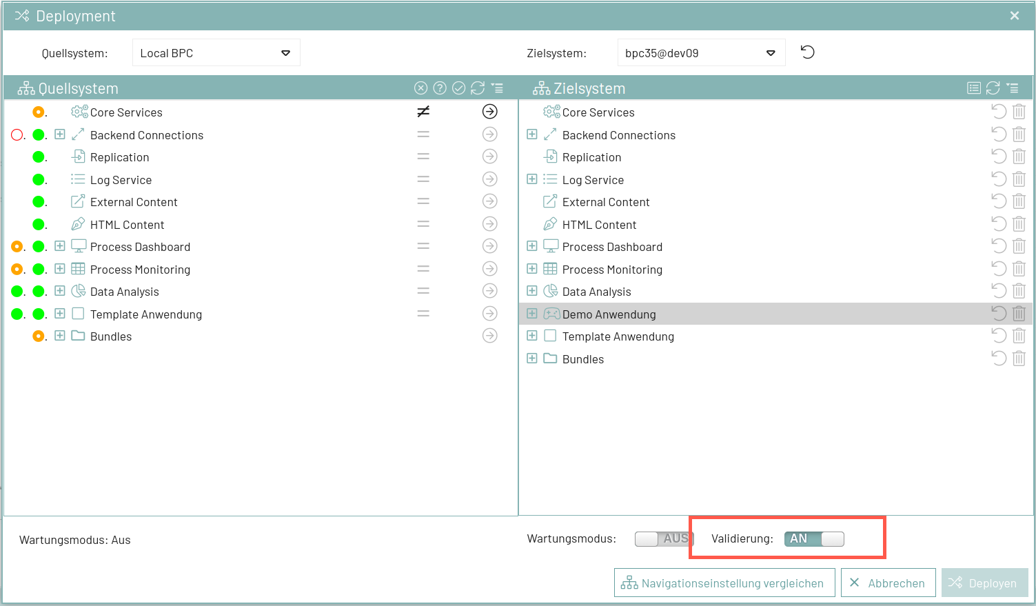This screenshot has width=1036, height=606.
Task: Open the Quellsystem dropdown Local BPC
Action: (x=216, y=52)
